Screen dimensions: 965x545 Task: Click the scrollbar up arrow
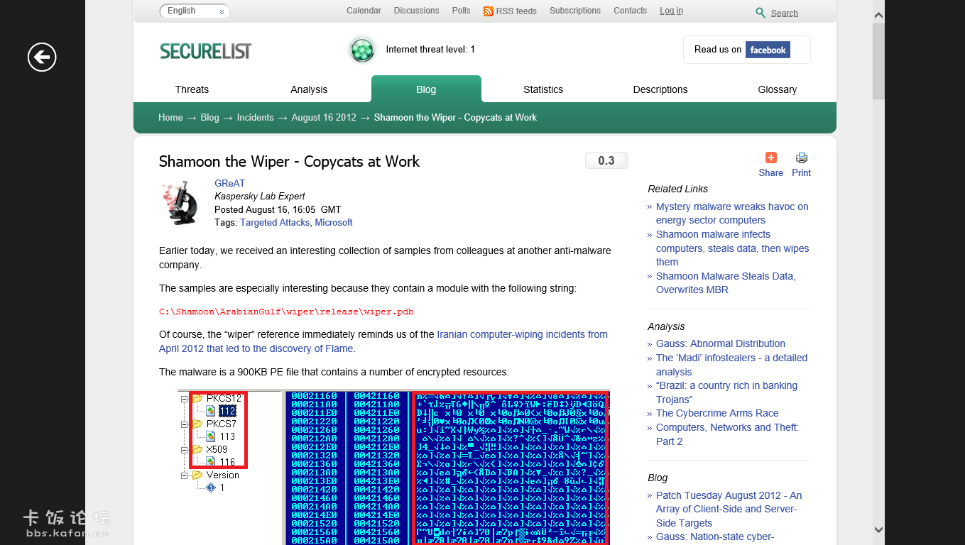878,15
